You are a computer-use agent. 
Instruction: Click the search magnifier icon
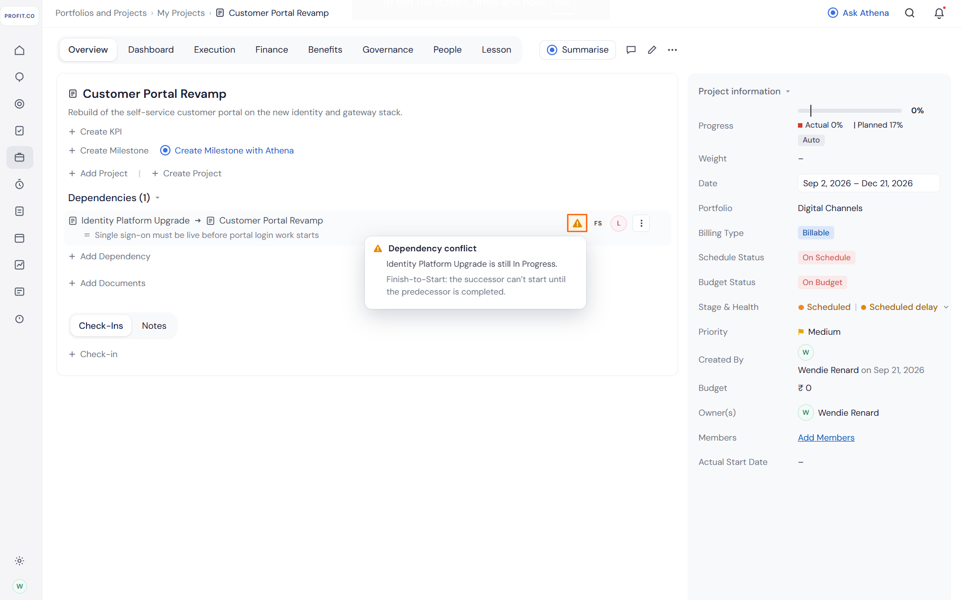click(x=910, y=13)
